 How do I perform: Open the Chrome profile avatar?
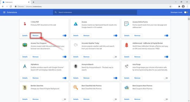pos(183,7)
